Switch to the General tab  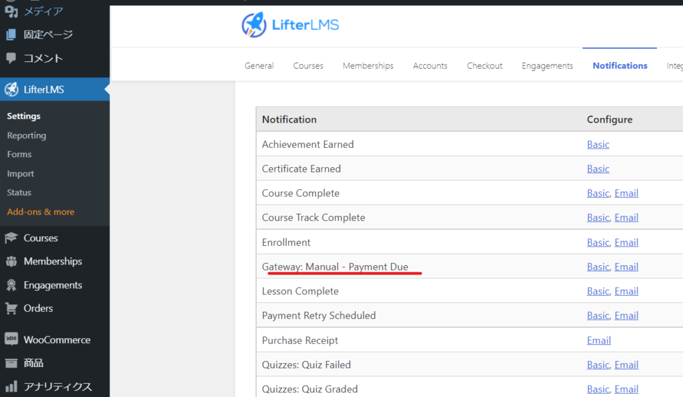pos(259,66)
